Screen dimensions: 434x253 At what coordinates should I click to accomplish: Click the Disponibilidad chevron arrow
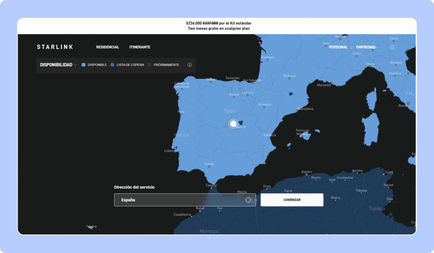(75, 65)
